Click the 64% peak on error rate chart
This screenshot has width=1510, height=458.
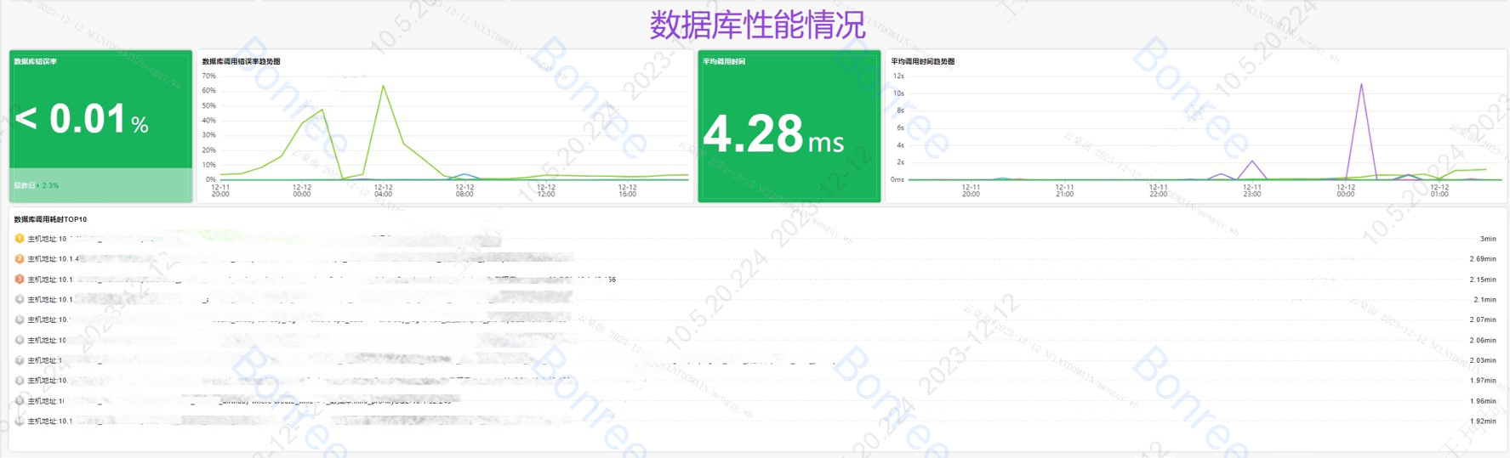[384, 86]
